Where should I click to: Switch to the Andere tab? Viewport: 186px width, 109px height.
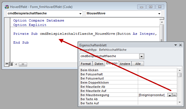coord(125,64)
